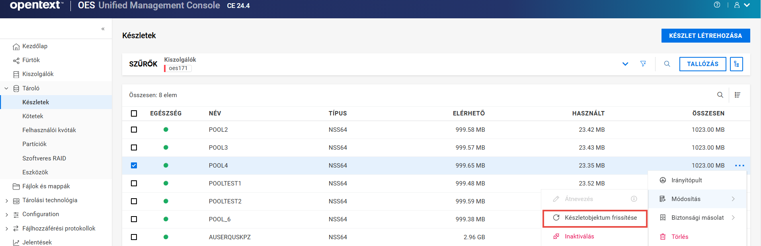This screenshot has width=761, height=246.
Task: Click the Biztonsági másolat backup icon
Action: point(663,218)
